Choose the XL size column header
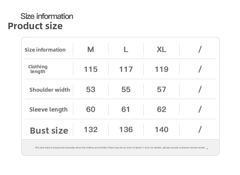240x175 pixels. pyautogui.click(x=161, y=49)
